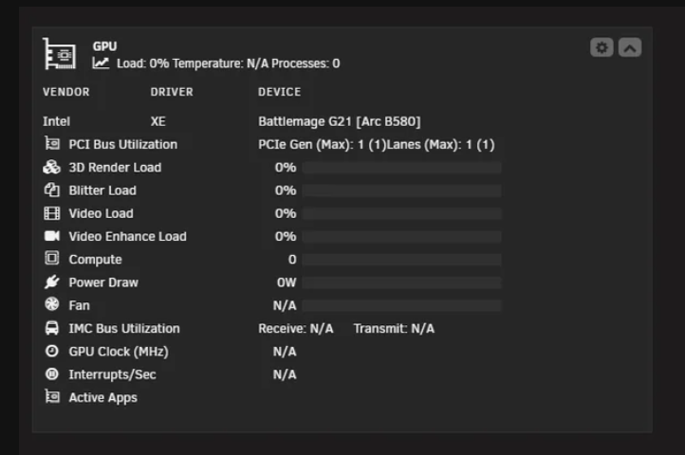Click the Compute chip icon

pos(52,258)
